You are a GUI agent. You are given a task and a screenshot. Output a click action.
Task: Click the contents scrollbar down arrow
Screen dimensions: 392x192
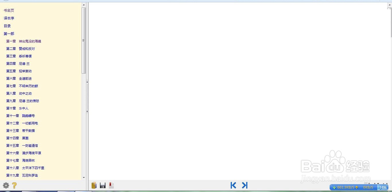click(x=83, y=178)
